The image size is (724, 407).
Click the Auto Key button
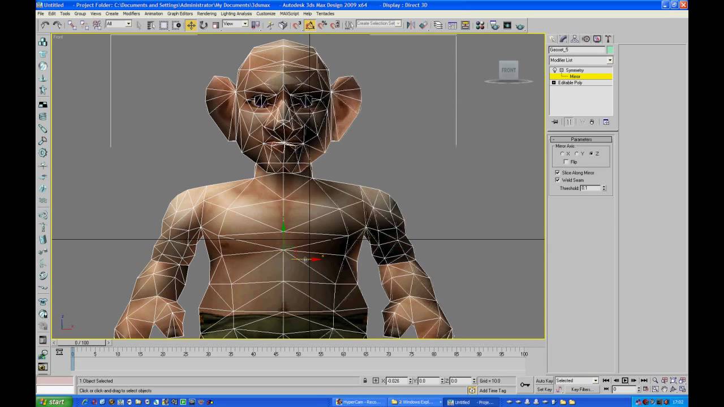click(544, 381)
